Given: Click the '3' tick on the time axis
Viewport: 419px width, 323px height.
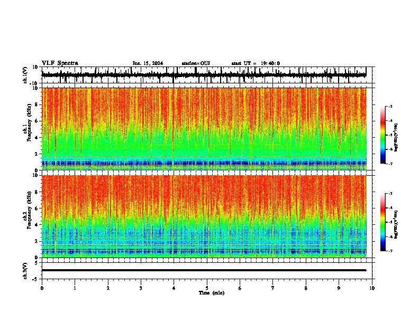Looking at the screenshot, I should [x=141, y=288].
